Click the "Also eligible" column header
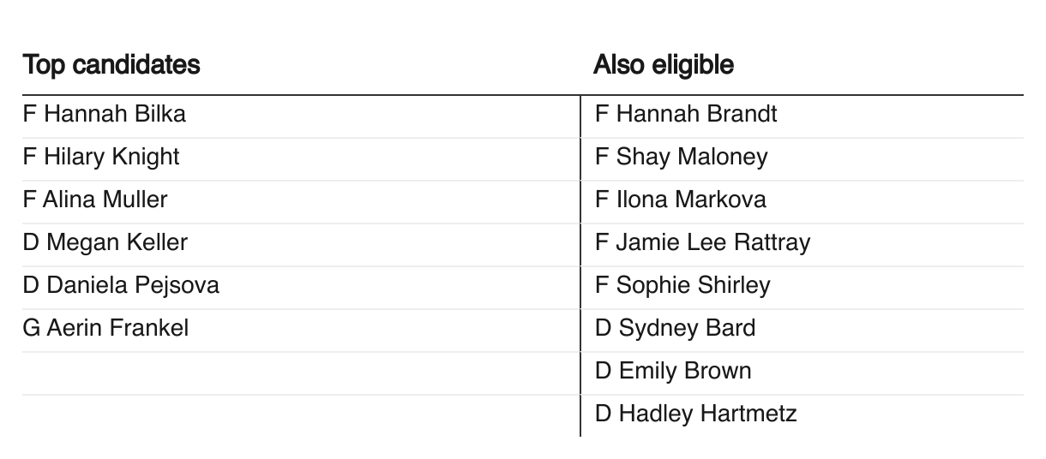 click(664, 65)
